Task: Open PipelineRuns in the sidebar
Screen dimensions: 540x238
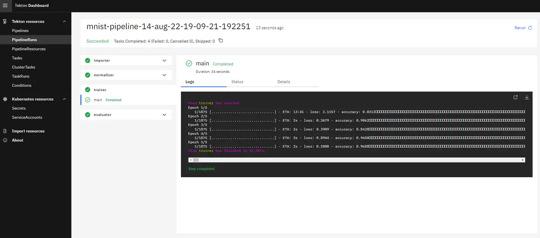Action: click(x=36, y=40)
